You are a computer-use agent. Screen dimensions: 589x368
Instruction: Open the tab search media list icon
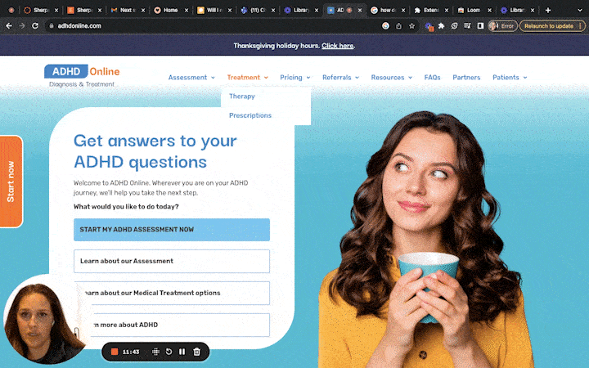(467, 26)
